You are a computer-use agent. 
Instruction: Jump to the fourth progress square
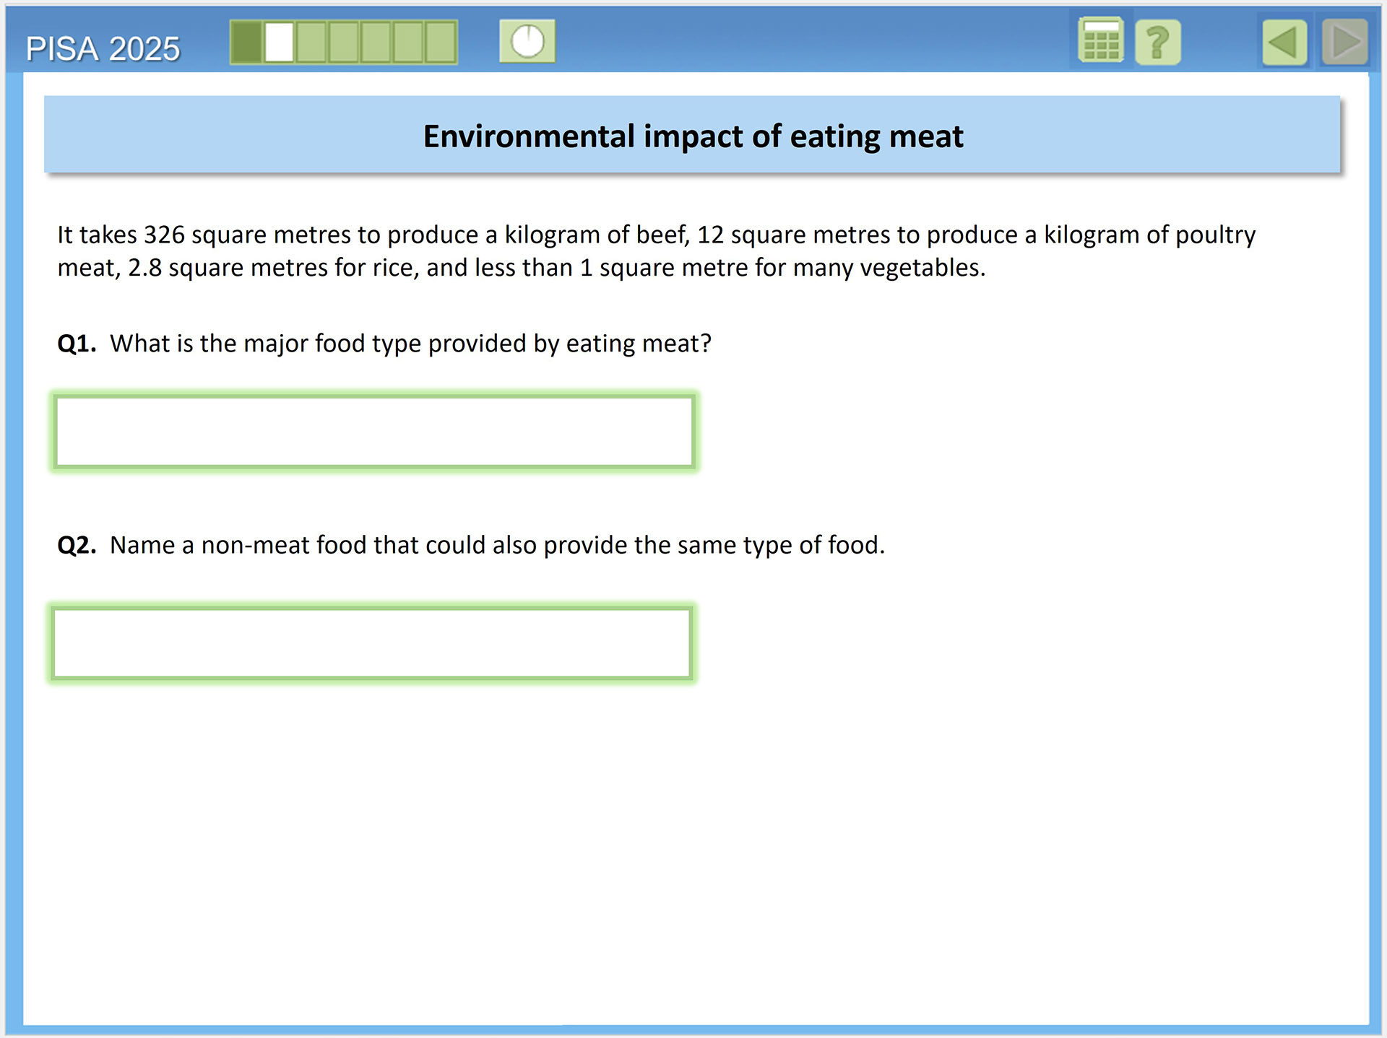(344, 42)
